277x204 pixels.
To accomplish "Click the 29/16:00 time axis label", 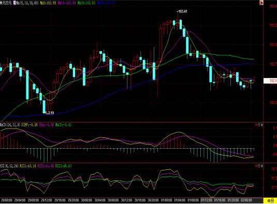I will pyautogui.click(x=60, y=200).
